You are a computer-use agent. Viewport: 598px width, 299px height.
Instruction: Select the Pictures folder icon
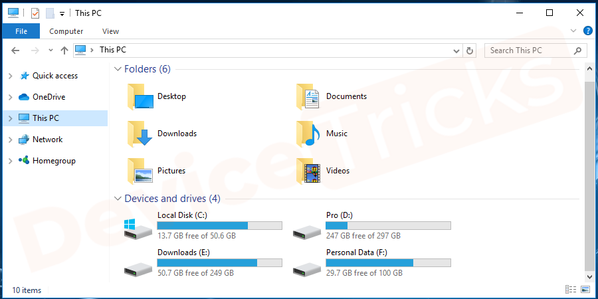pos(140,171)
